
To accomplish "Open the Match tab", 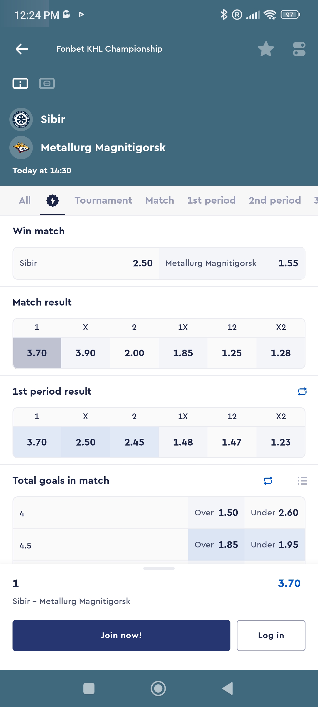I will (160, 201).
